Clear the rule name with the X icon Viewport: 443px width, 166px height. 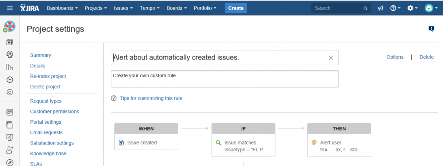coord(331,58)
